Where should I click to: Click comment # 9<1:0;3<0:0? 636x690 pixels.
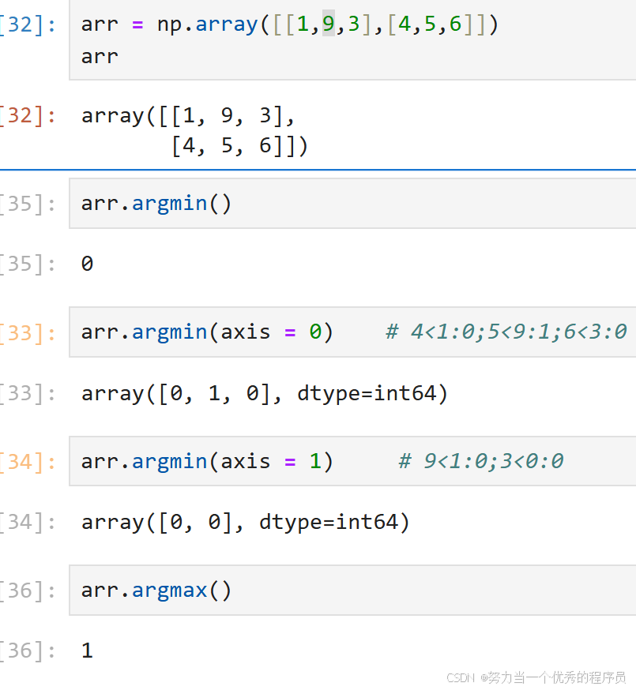481,461
